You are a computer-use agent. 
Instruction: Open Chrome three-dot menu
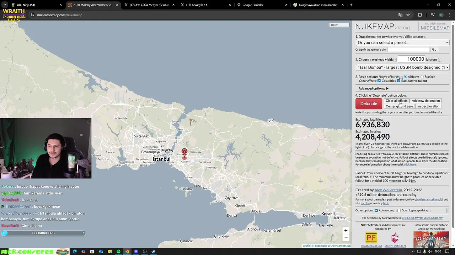(450, 15)
